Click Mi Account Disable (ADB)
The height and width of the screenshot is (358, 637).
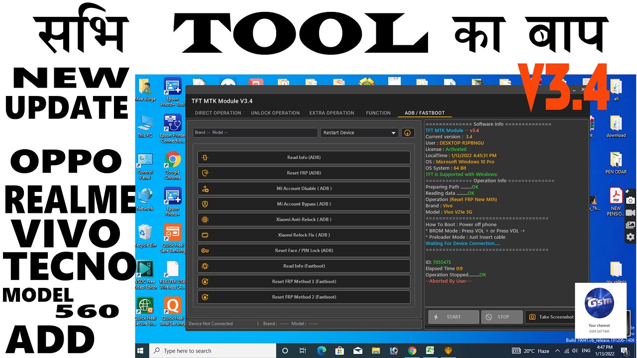pyautogui.click(x=304, y=188)
